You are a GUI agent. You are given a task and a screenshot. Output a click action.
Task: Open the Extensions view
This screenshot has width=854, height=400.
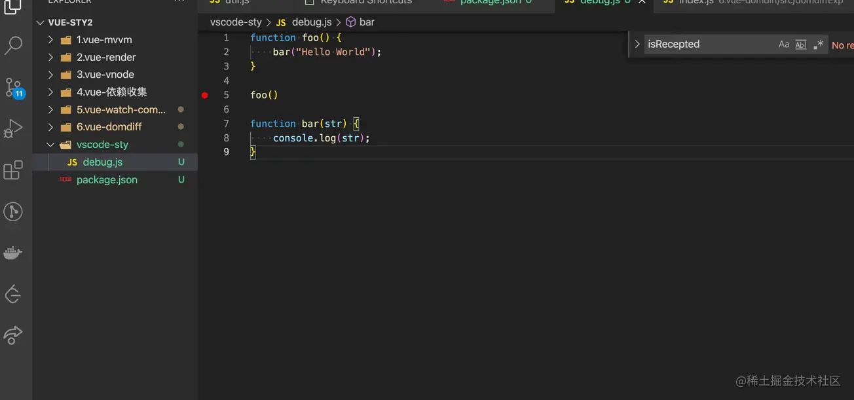14,170
